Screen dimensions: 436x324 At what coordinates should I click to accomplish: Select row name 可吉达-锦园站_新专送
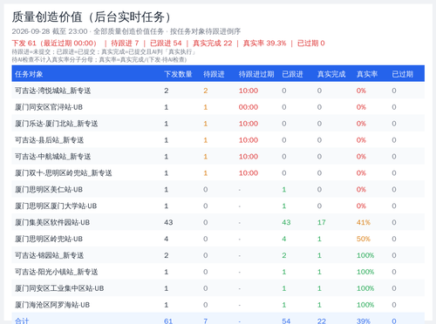[50, 255]
